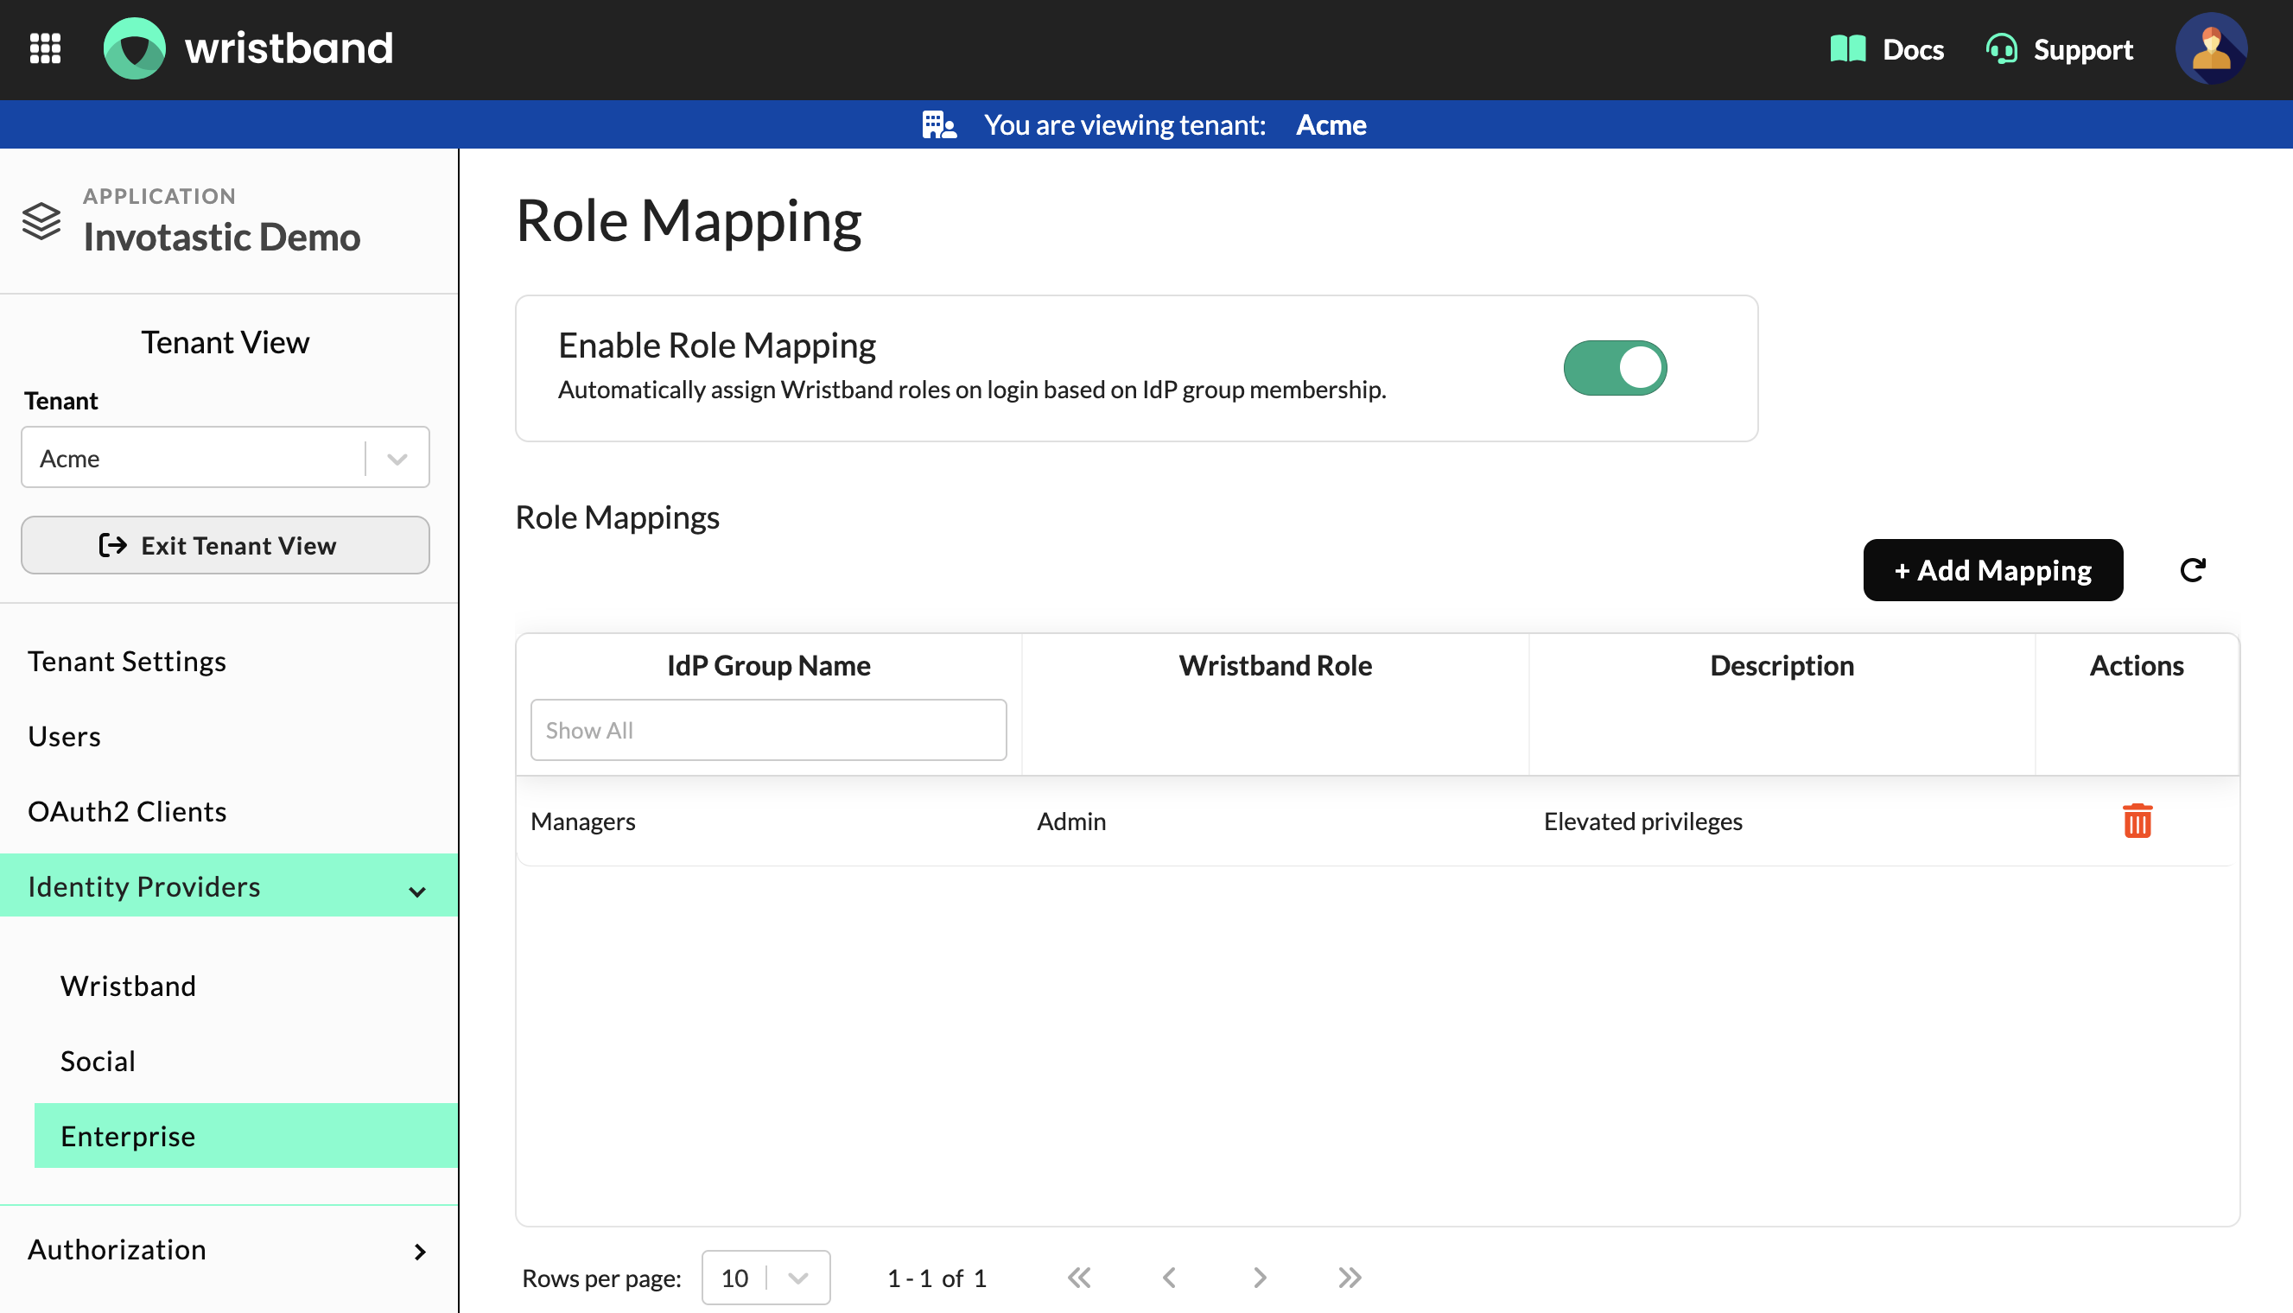Select the Wristband identity provider item
Image resolution: width=2293 pixels, height=1313 pixels.
click(128, 986)
